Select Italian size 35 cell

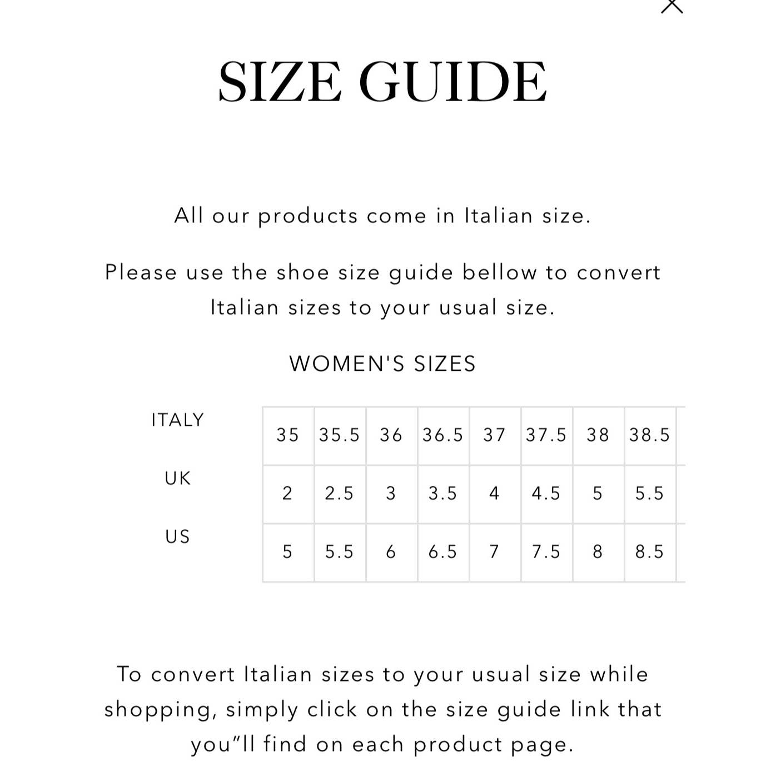tap(288, 435)
